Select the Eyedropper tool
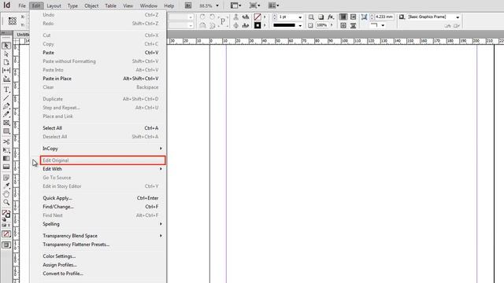This screenshot has height=283, width=504. [x=6, y=186]
